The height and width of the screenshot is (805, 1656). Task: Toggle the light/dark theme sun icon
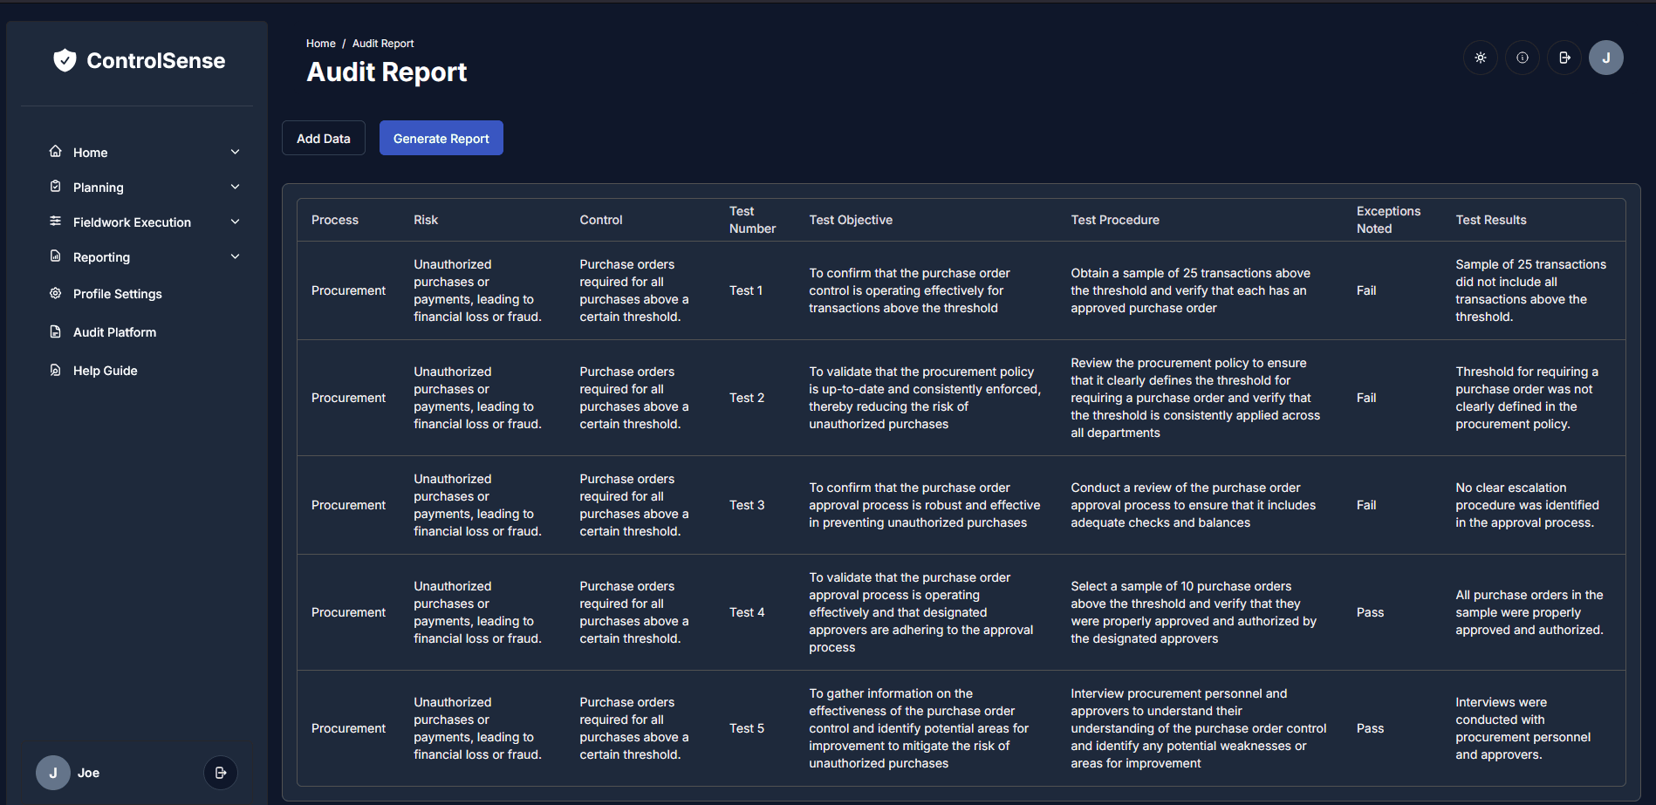click(x=1481, y=58)
